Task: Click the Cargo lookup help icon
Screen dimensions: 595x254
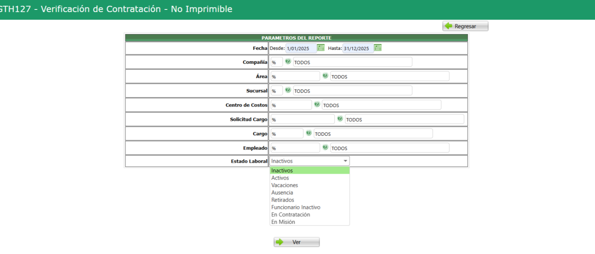Action: click(x=309, y=133)
